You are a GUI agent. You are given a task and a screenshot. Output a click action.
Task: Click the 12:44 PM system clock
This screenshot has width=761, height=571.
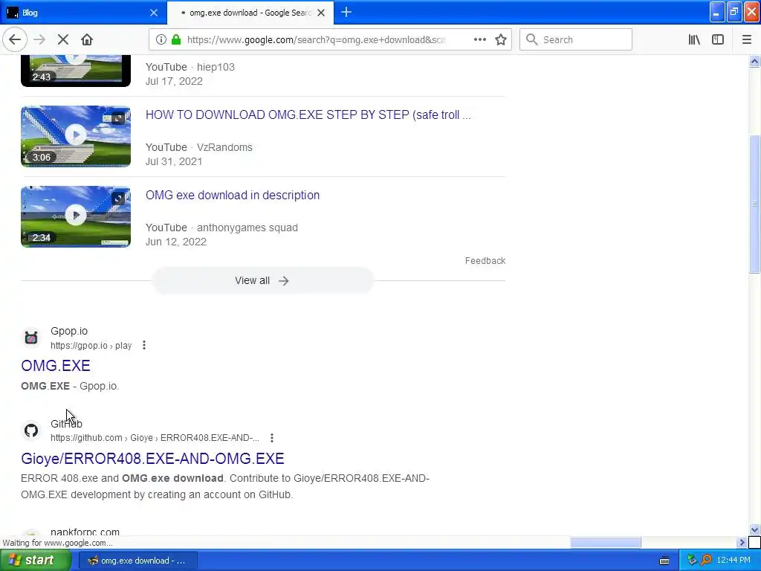tap(734, 561)
